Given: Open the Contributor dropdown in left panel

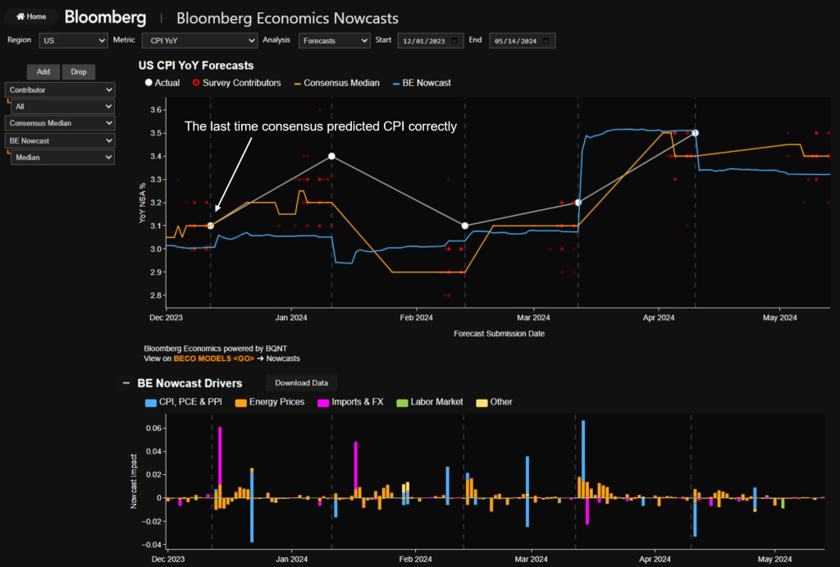Looking at the screenshot, I should 60,90.
